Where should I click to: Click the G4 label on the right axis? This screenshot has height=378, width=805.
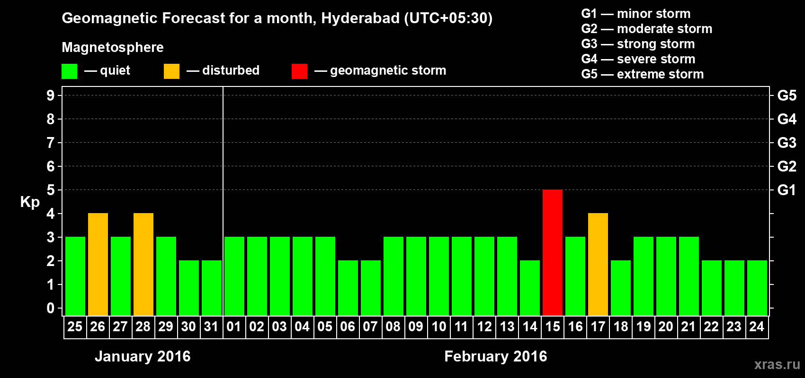[x=787, y=119]
